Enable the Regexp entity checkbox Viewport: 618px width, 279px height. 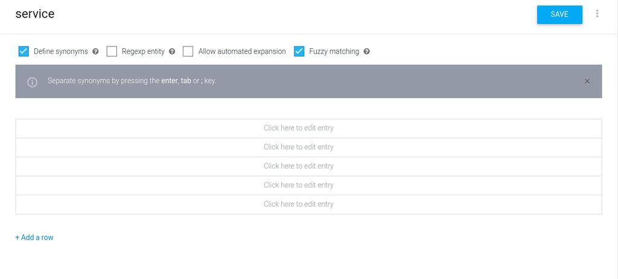click(x=112, y=51)
